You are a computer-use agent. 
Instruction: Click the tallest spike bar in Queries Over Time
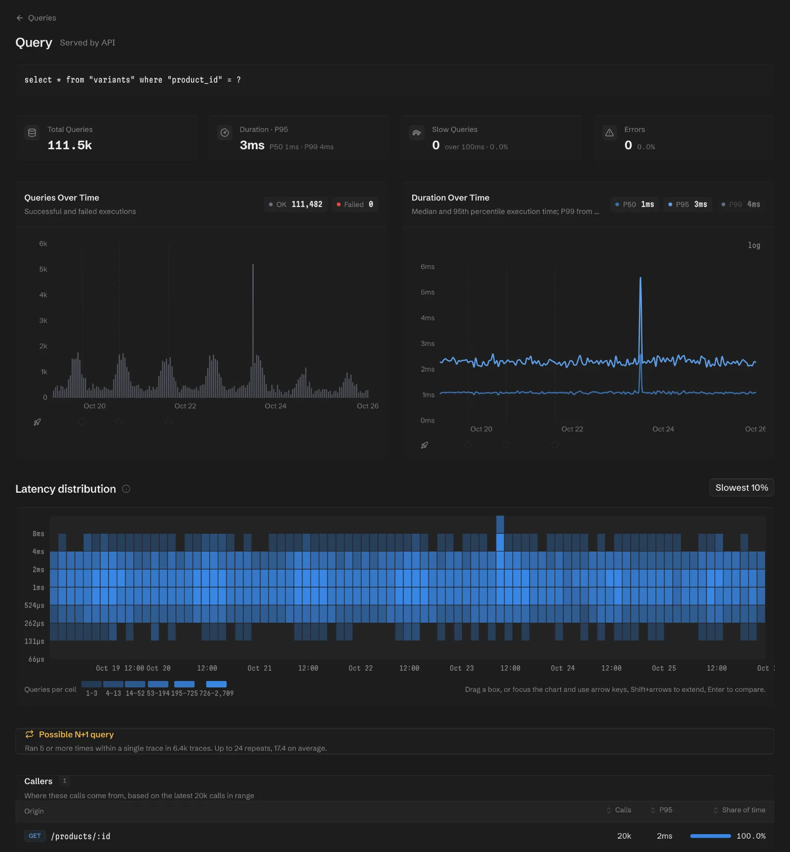pos(253,331)
